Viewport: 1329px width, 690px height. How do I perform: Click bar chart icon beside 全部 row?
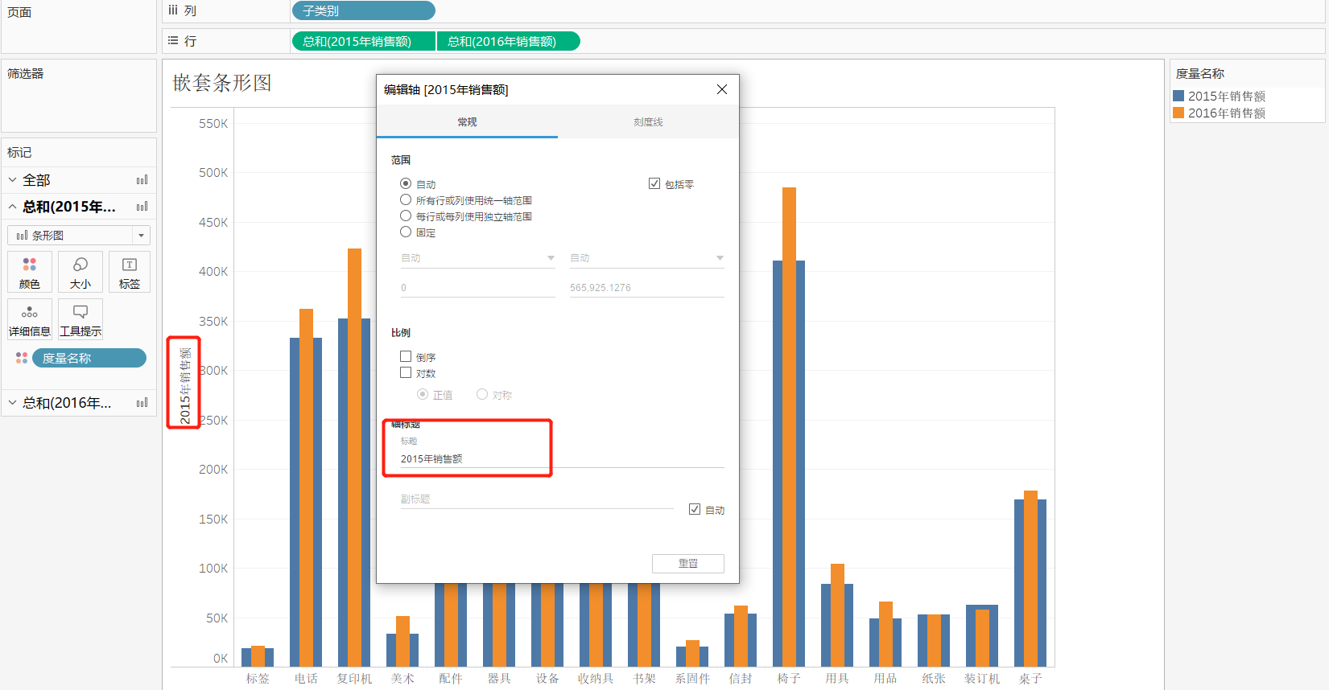[142, 180]
